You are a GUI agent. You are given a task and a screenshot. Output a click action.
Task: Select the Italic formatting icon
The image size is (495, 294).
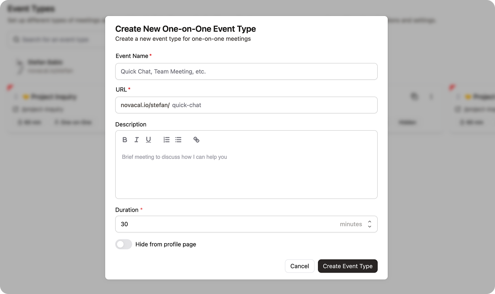pyautogui.click(x=137, y=139)
